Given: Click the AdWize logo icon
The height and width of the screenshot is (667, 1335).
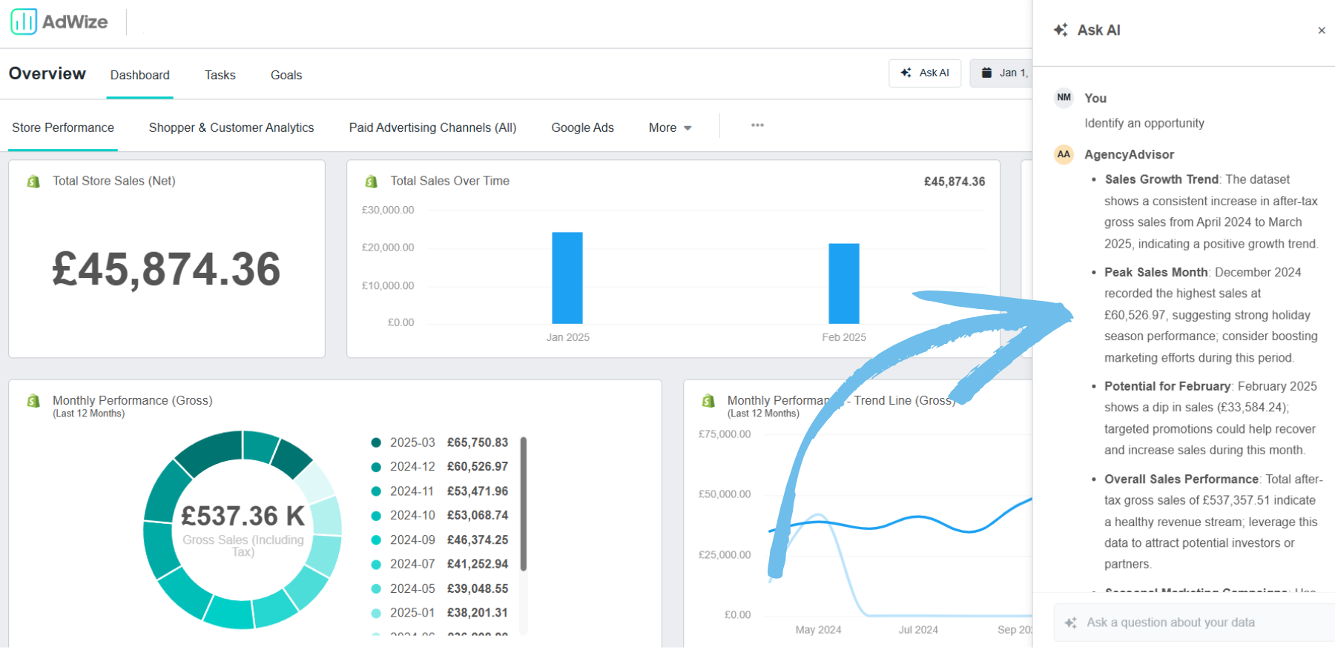Looking at the screenshot, I should 24,21.
